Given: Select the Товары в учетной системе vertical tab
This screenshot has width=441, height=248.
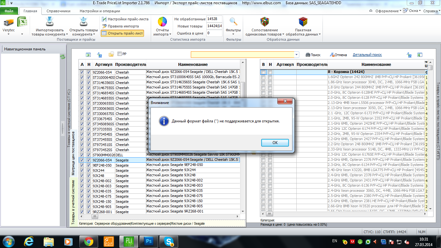Looking at the screenshot, I should (x=73, y=202).
